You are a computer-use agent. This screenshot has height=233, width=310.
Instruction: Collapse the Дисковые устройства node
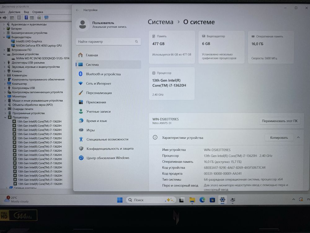click(4, 54)
